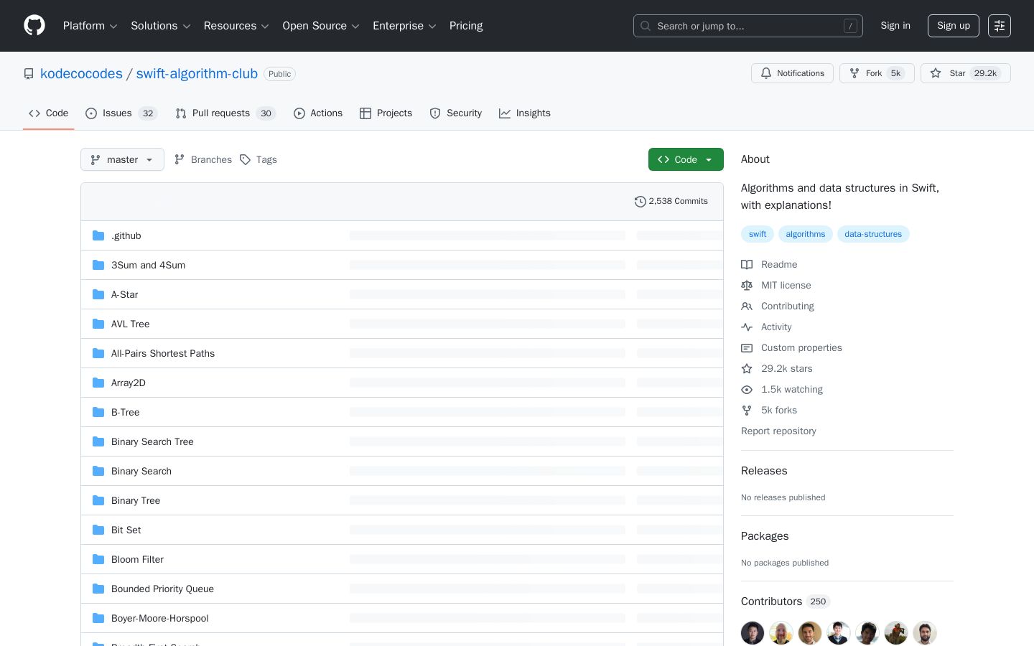Click the clock icon by 2,538 Commits
1034x646 pixels.
pyautogui.click(x=641, y=202)
